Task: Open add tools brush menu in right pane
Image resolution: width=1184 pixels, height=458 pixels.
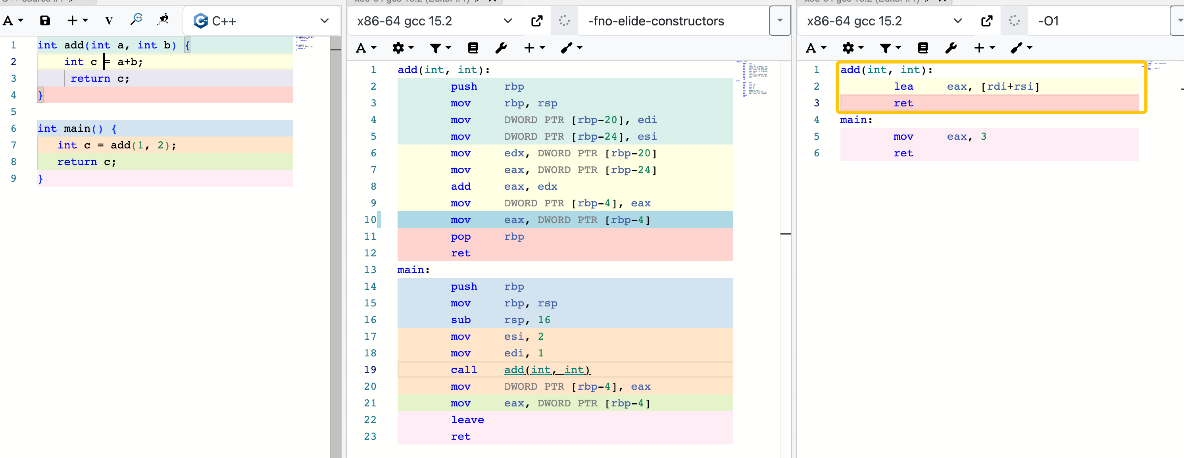Action: coord(1021,48)
